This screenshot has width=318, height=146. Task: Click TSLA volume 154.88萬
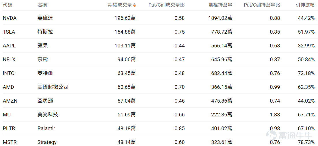(125, 32)
